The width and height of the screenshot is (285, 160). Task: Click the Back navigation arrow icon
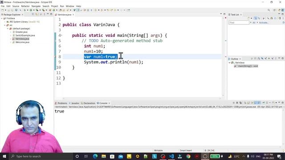coord(115,10)
